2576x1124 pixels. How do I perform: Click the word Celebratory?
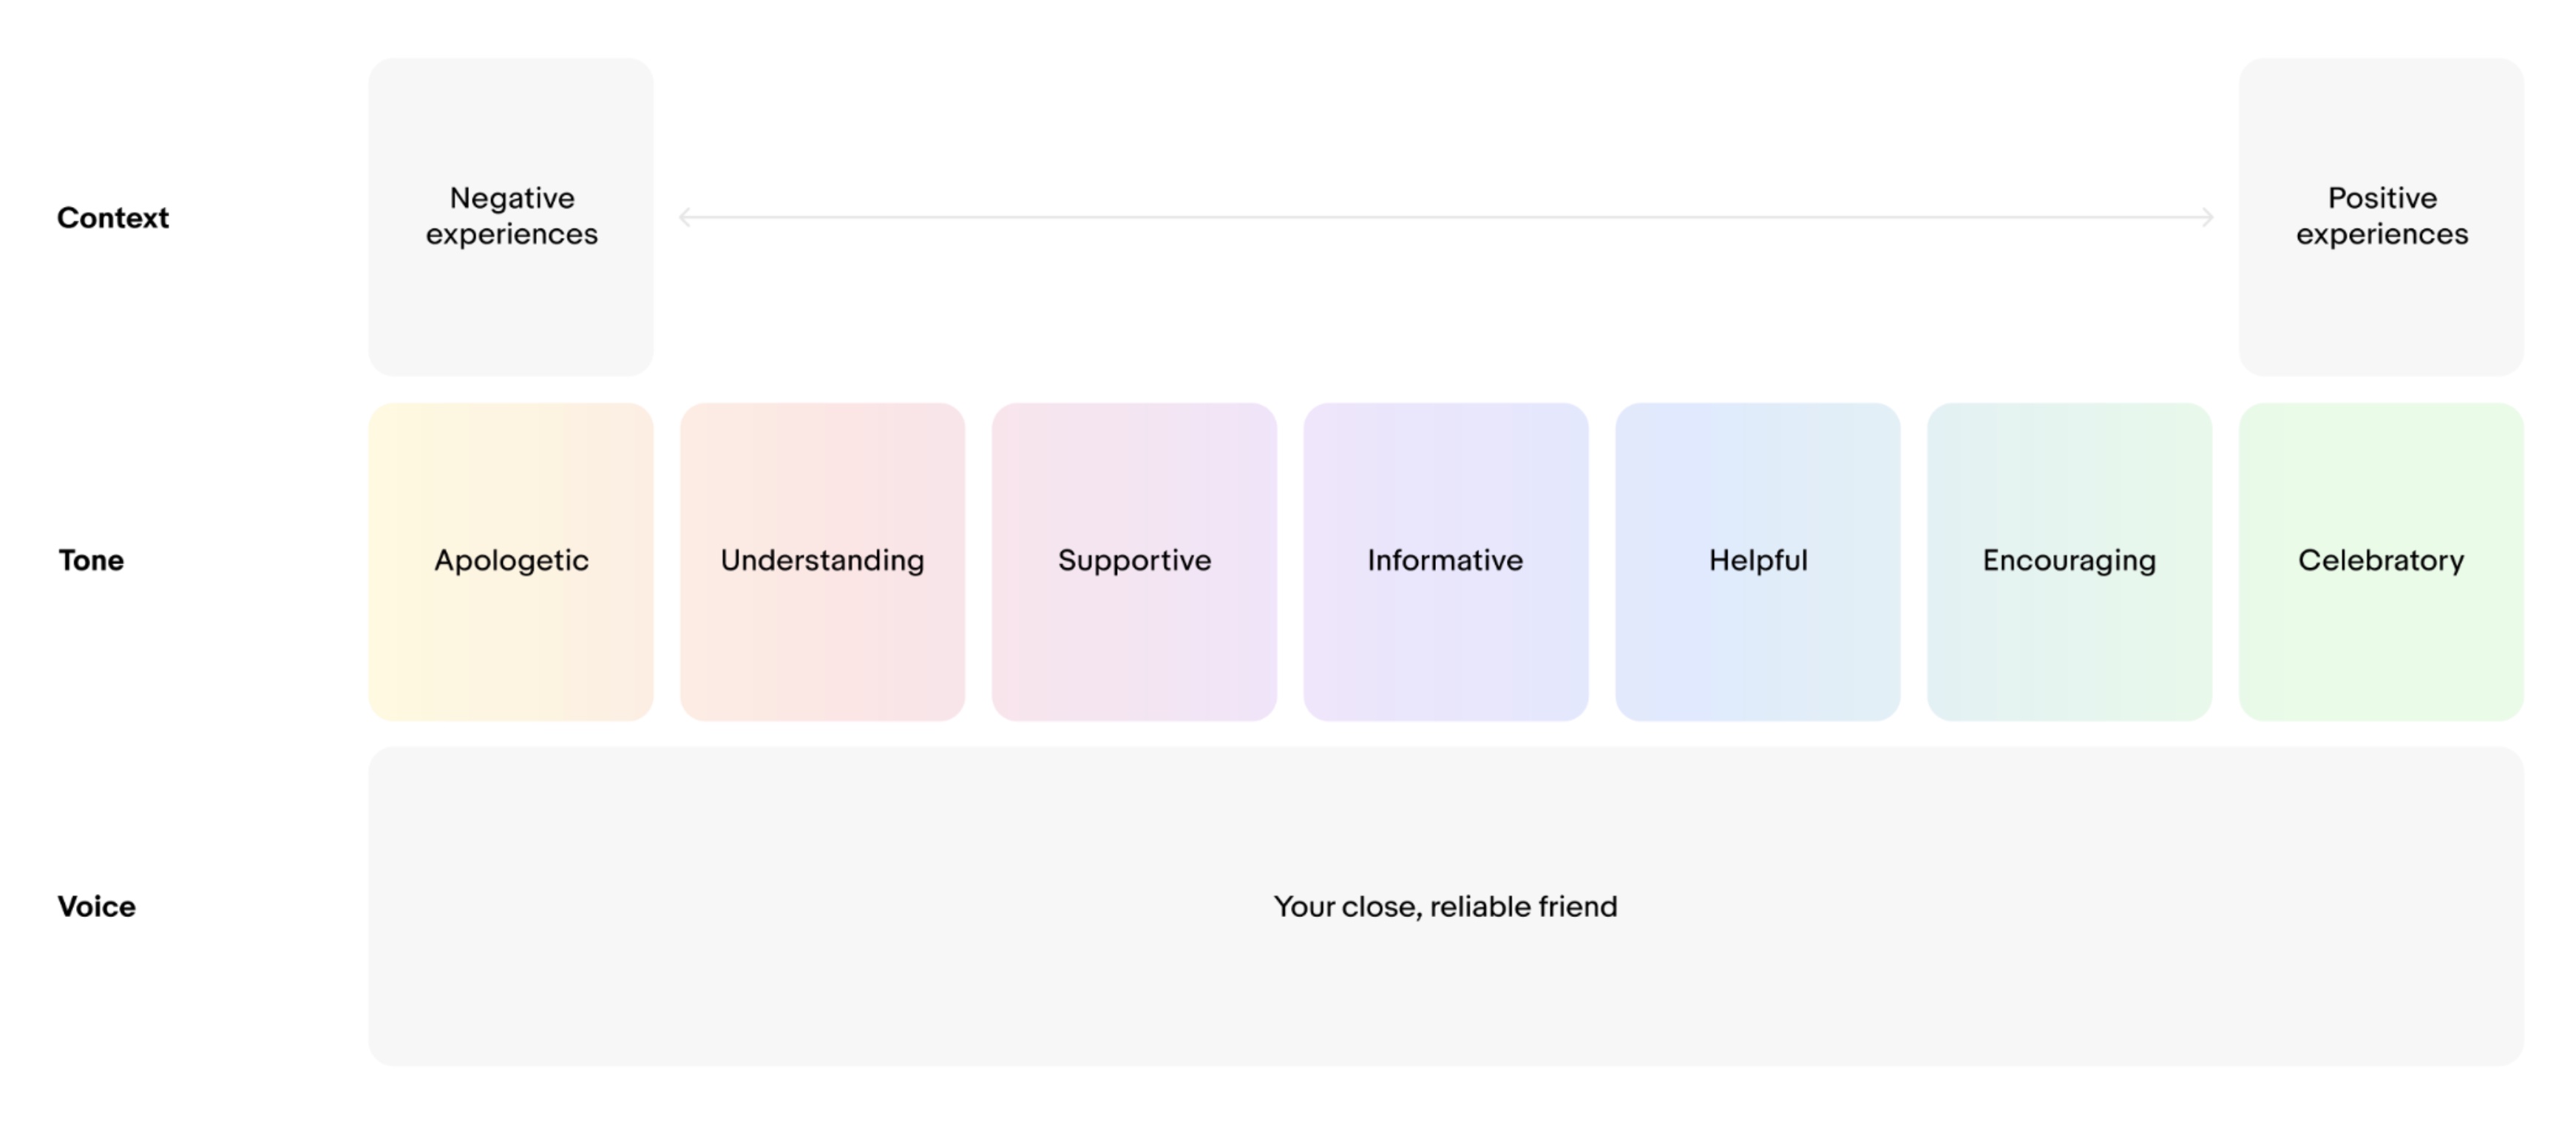click(2381, 560)
